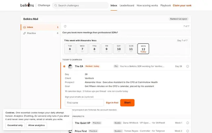This screenshot has width=212, height=133.
Task: Switch to the Inbox nav tab
Action: coord(114,5)
